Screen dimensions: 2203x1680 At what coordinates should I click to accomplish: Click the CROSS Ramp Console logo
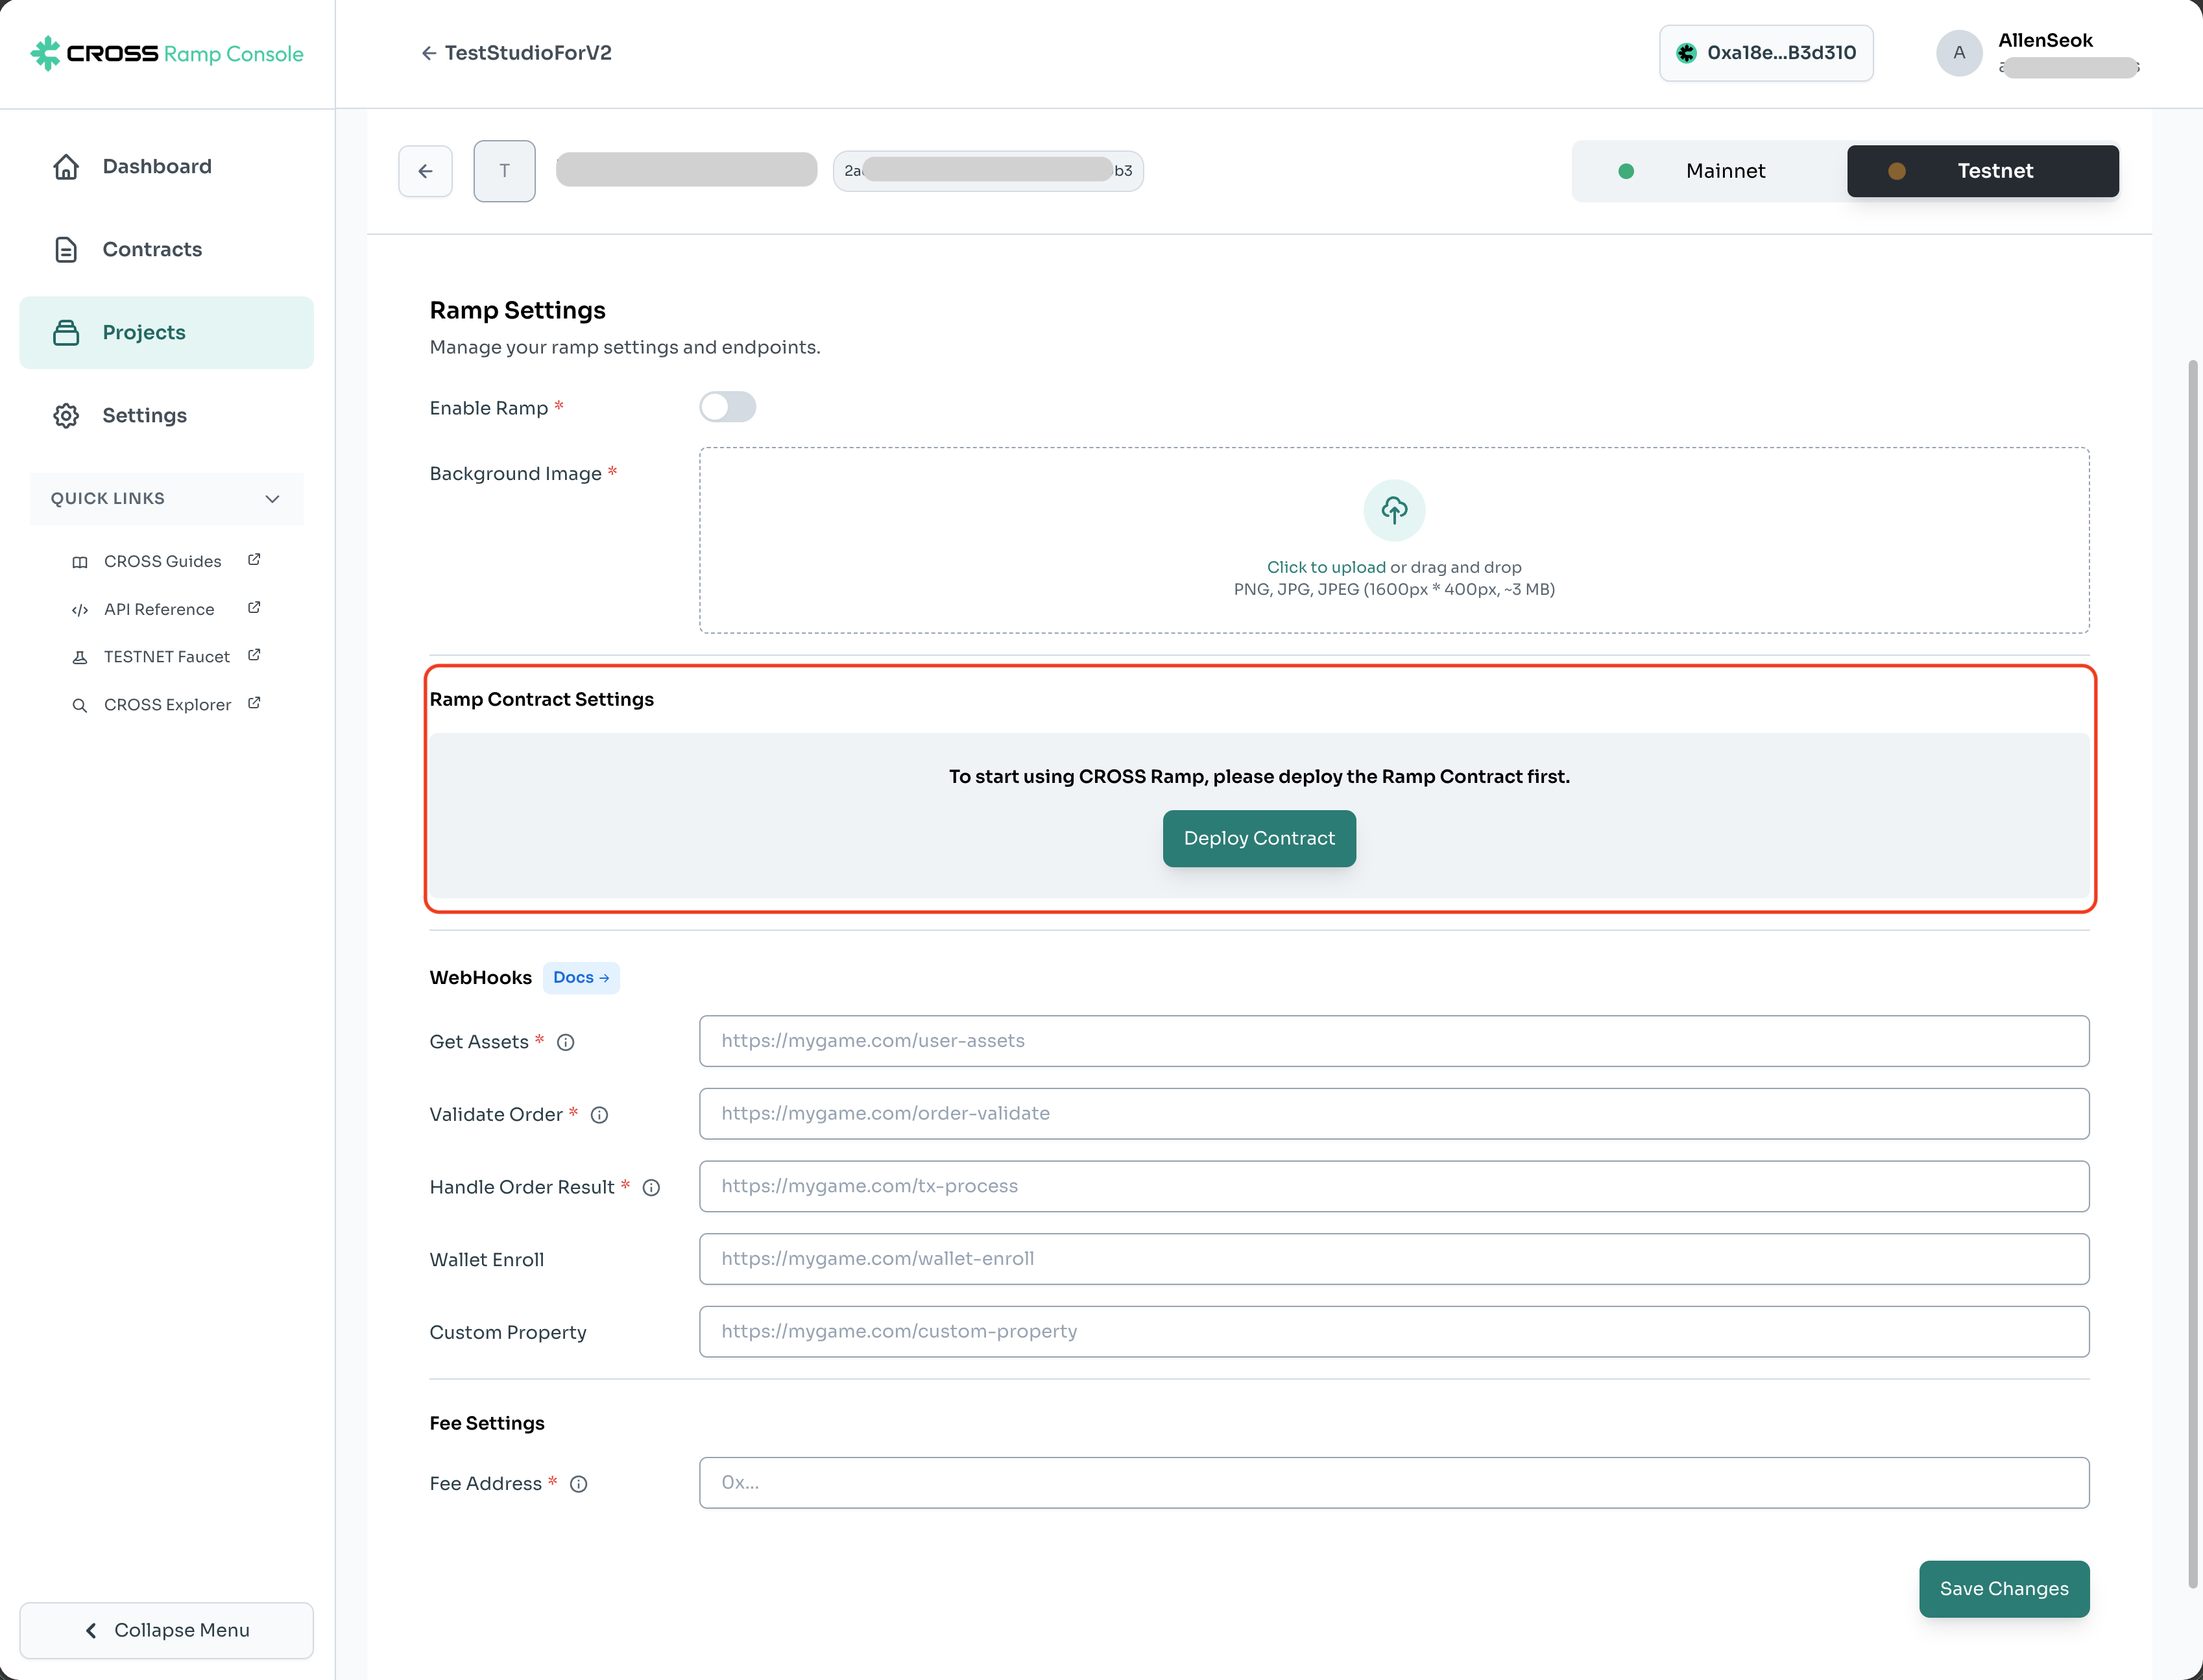tap(166, 53)
